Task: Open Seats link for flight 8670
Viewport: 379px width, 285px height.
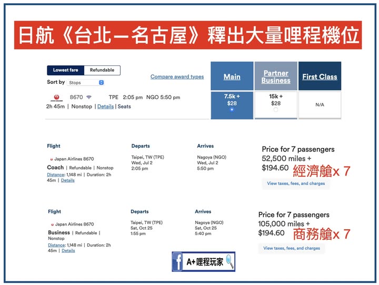Action: point(124,106)
